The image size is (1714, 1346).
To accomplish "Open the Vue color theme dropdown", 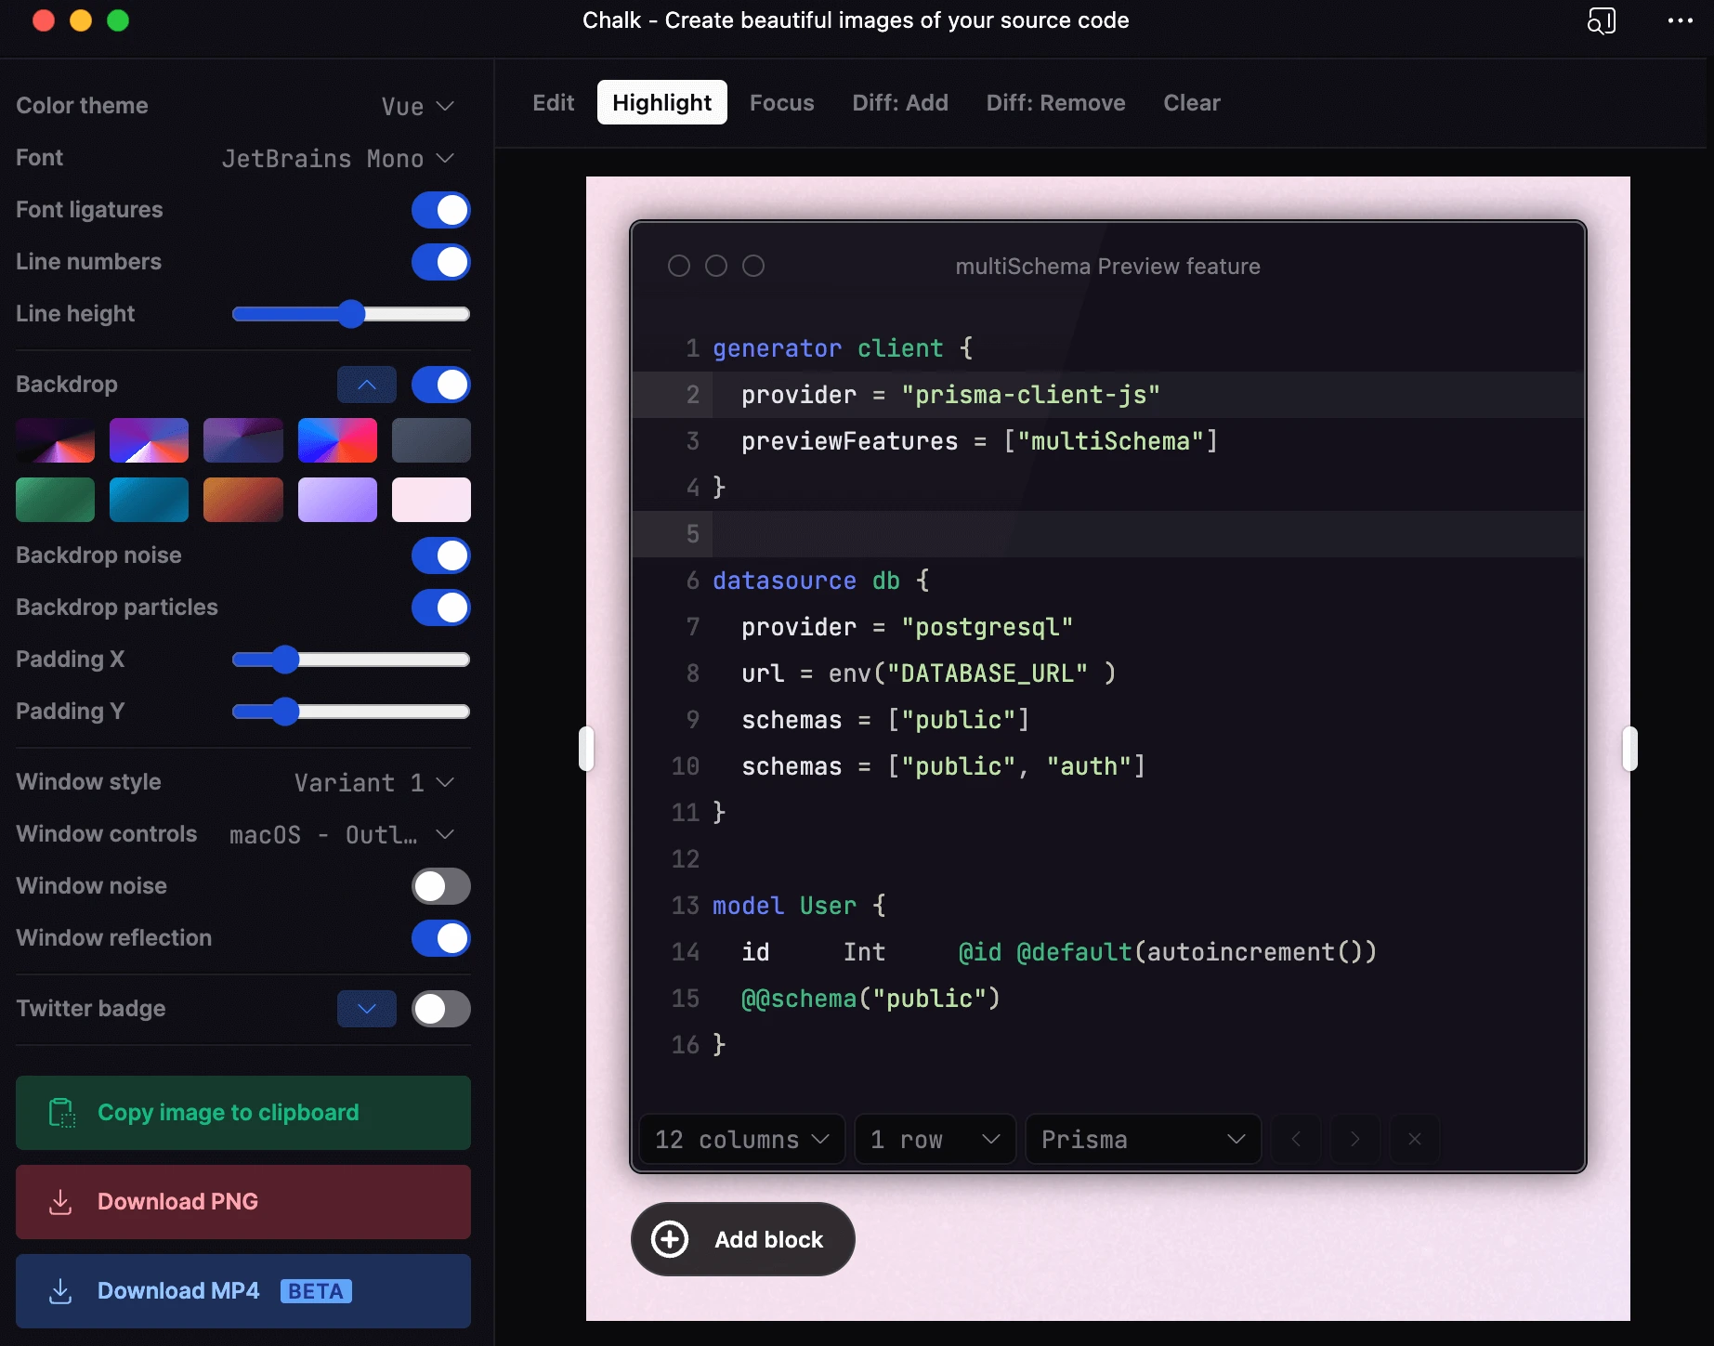I will point(415,106).
